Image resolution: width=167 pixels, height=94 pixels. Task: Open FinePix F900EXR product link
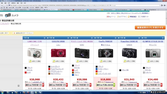point(105,42)
